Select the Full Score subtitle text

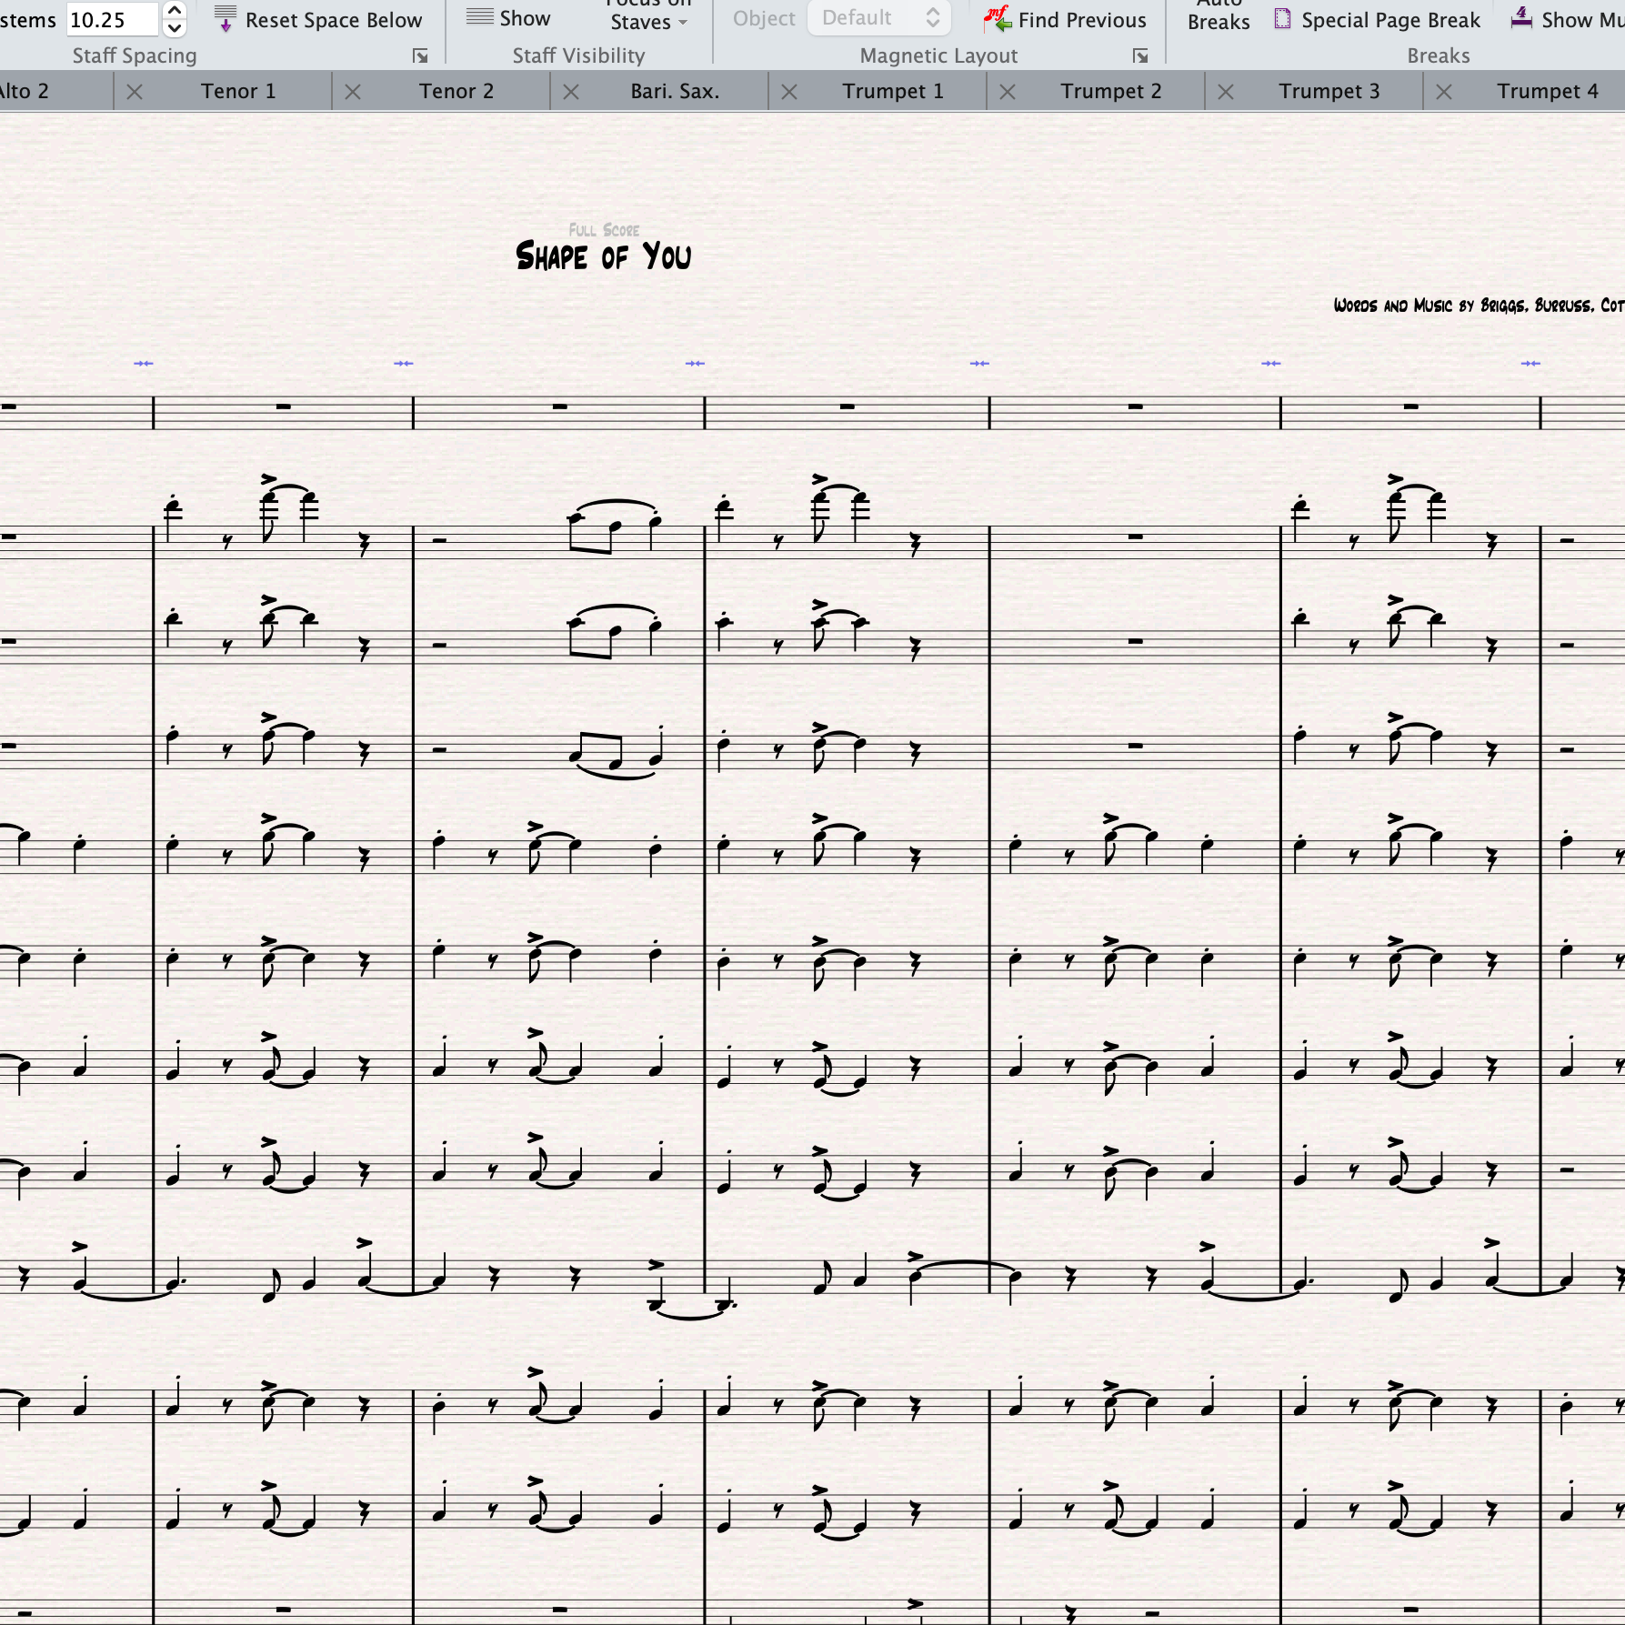click(604, 230)
